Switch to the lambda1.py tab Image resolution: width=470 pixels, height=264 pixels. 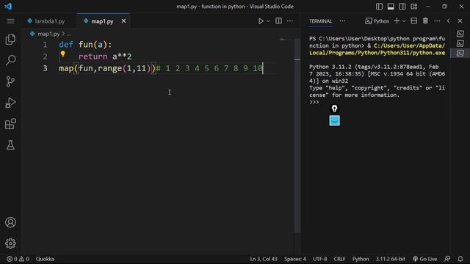[46, 21]
